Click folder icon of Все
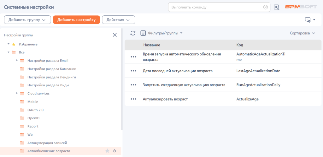This screenshot has width=323, height=157. (x=14, y=52)
